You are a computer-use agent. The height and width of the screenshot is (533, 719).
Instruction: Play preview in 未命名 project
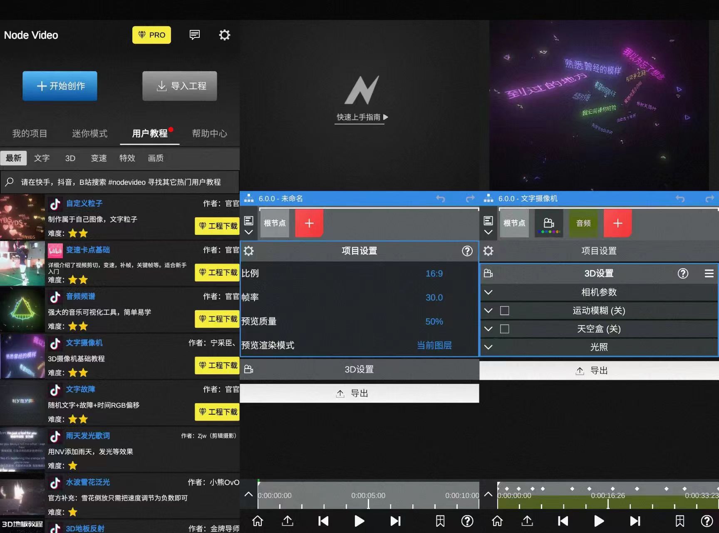(x=359, y=521)
